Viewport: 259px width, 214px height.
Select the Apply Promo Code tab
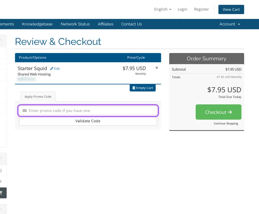pyautogui.click(x=38, y=97)
